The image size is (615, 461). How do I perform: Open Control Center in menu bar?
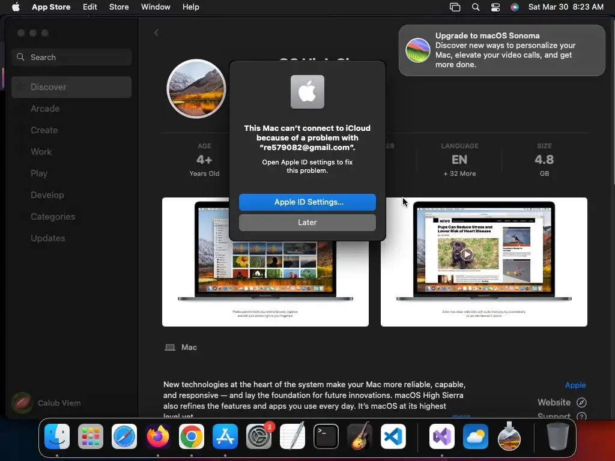[495, 7]
